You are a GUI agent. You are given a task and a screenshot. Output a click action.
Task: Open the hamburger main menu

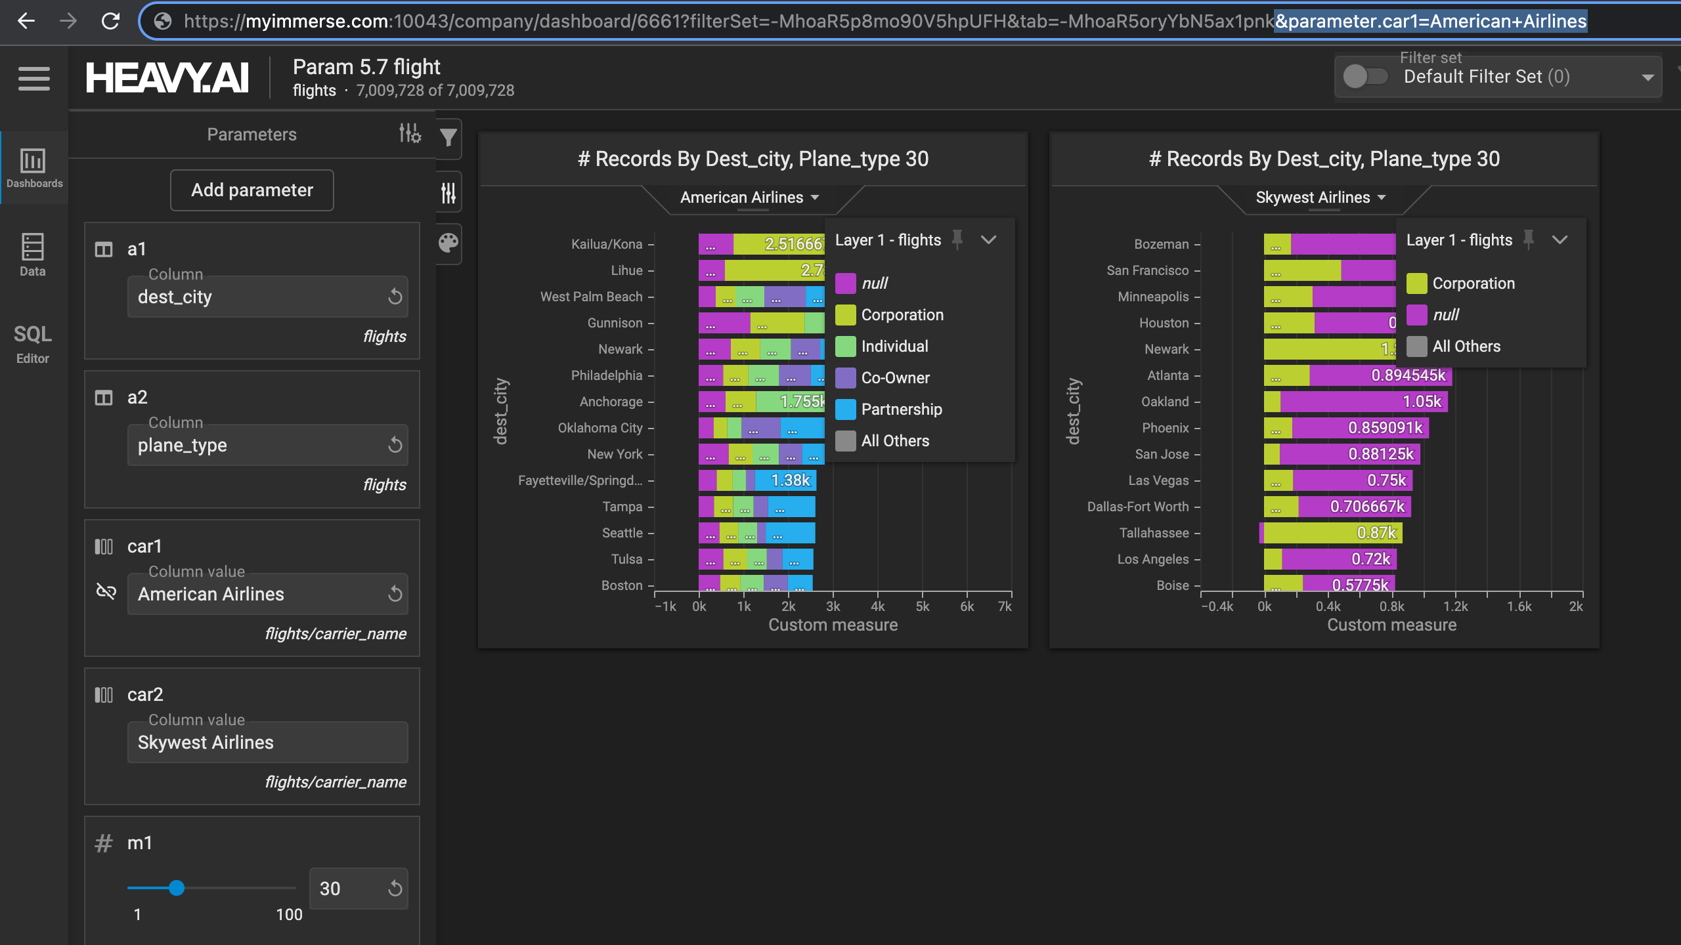[33, 79]
